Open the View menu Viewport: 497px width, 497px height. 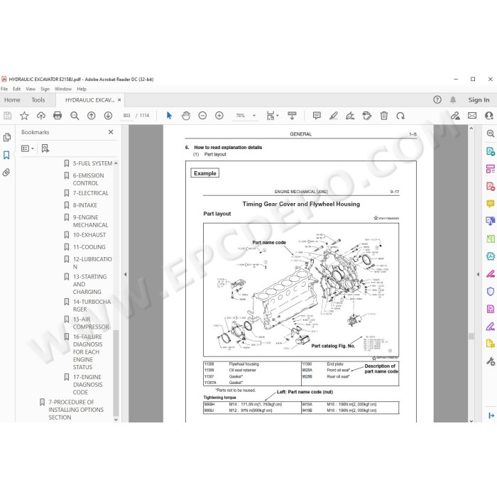coord(31,89)
